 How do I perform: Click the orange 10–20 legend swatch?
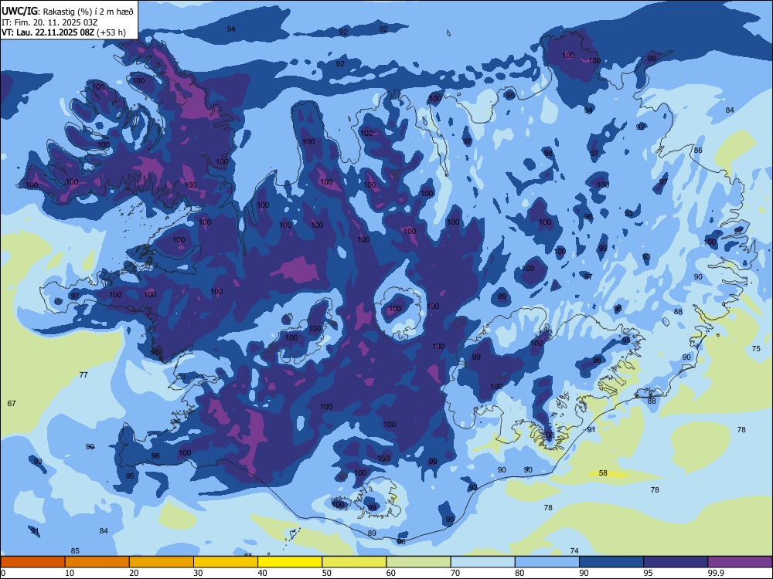click(97, 562)
